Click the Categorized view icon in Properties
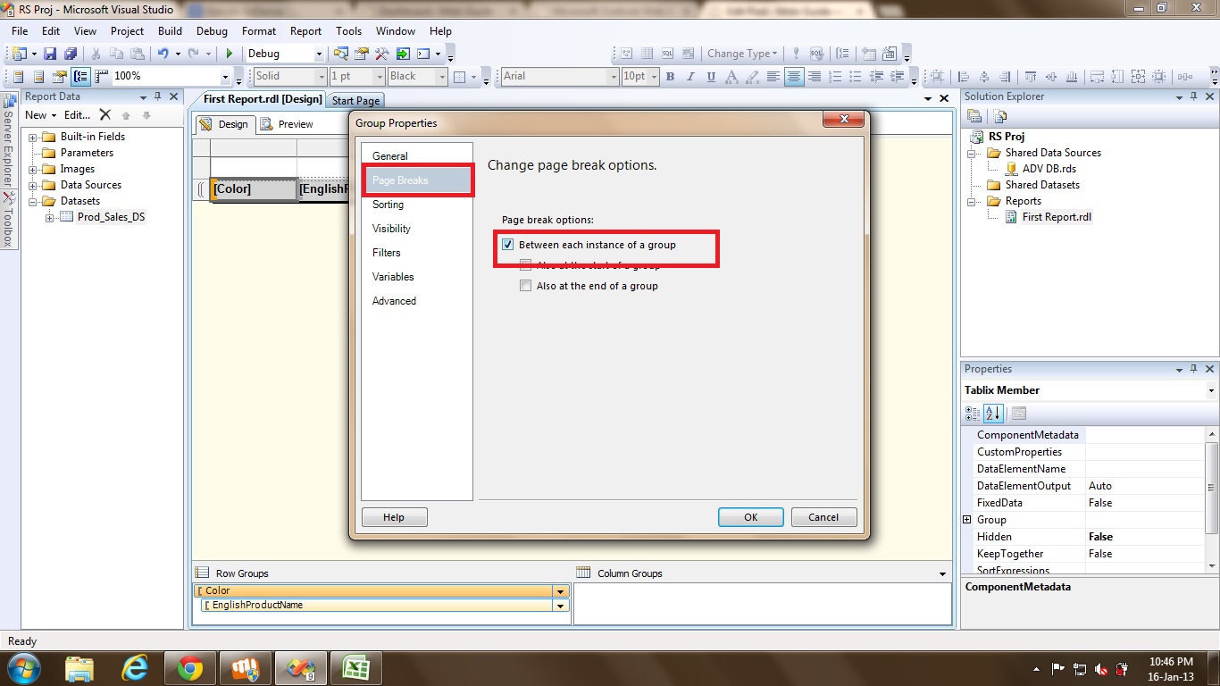Image resolution: width=1220 pixels, height=686 pixels. tap(973, 414)
